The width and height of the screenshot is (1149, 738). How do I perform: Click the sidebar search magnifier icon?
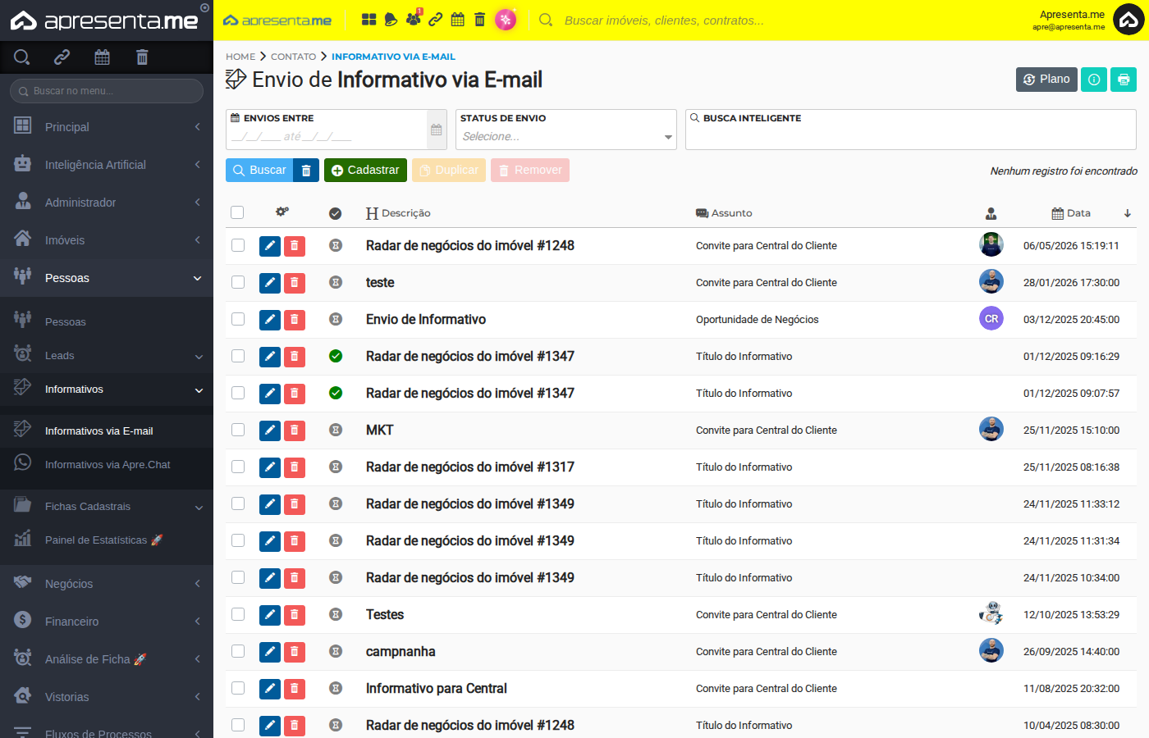(22, 57)
